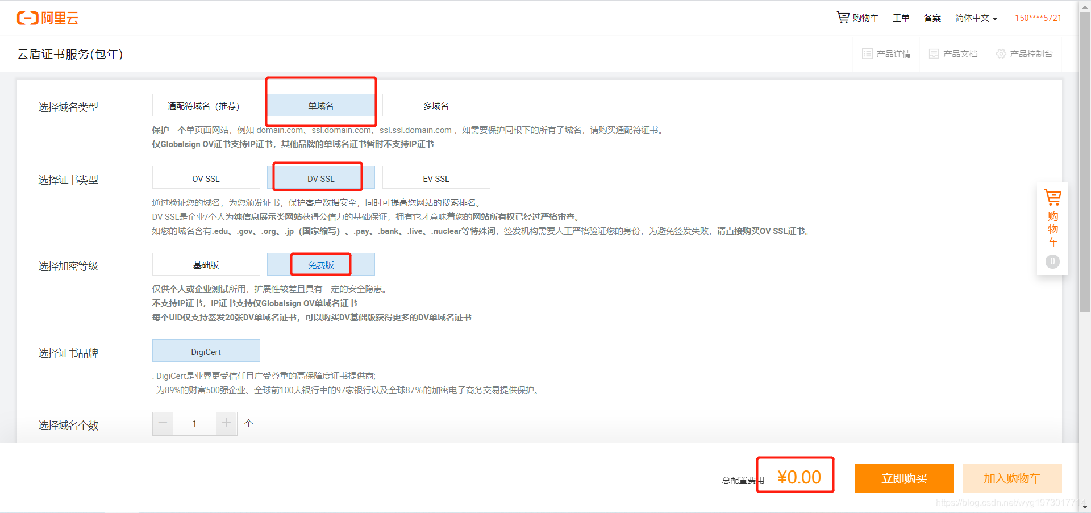Click the scrollbar down arrow
This screenshot has height=513, width=1091.
coord(1085,507)
